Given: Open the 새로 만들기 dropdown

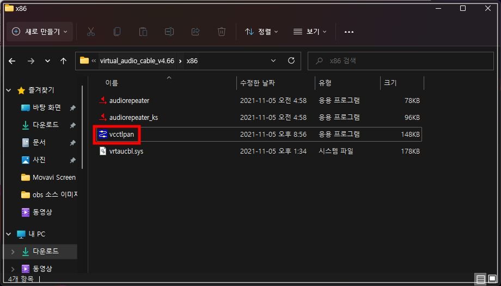Looking at the screenshot, I should point(40,32).
